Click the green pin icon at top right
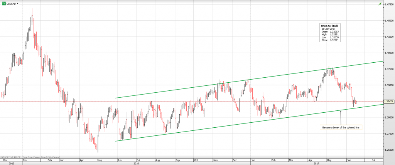The width and height of the screenshot is (395, 165). point(380,3)
